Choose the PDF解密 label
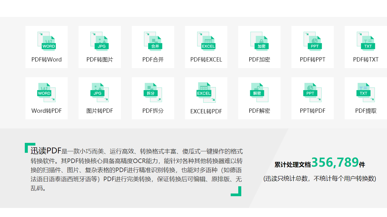Screen dimensions: 387x217 coord(259,111)
